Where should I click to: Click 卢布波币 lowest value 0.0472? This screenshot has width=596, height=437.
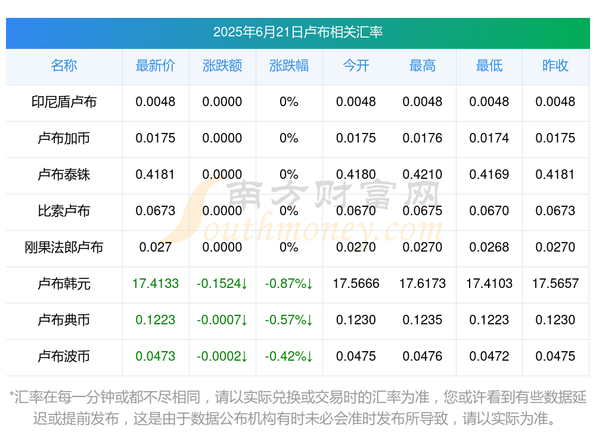[489, 357]
